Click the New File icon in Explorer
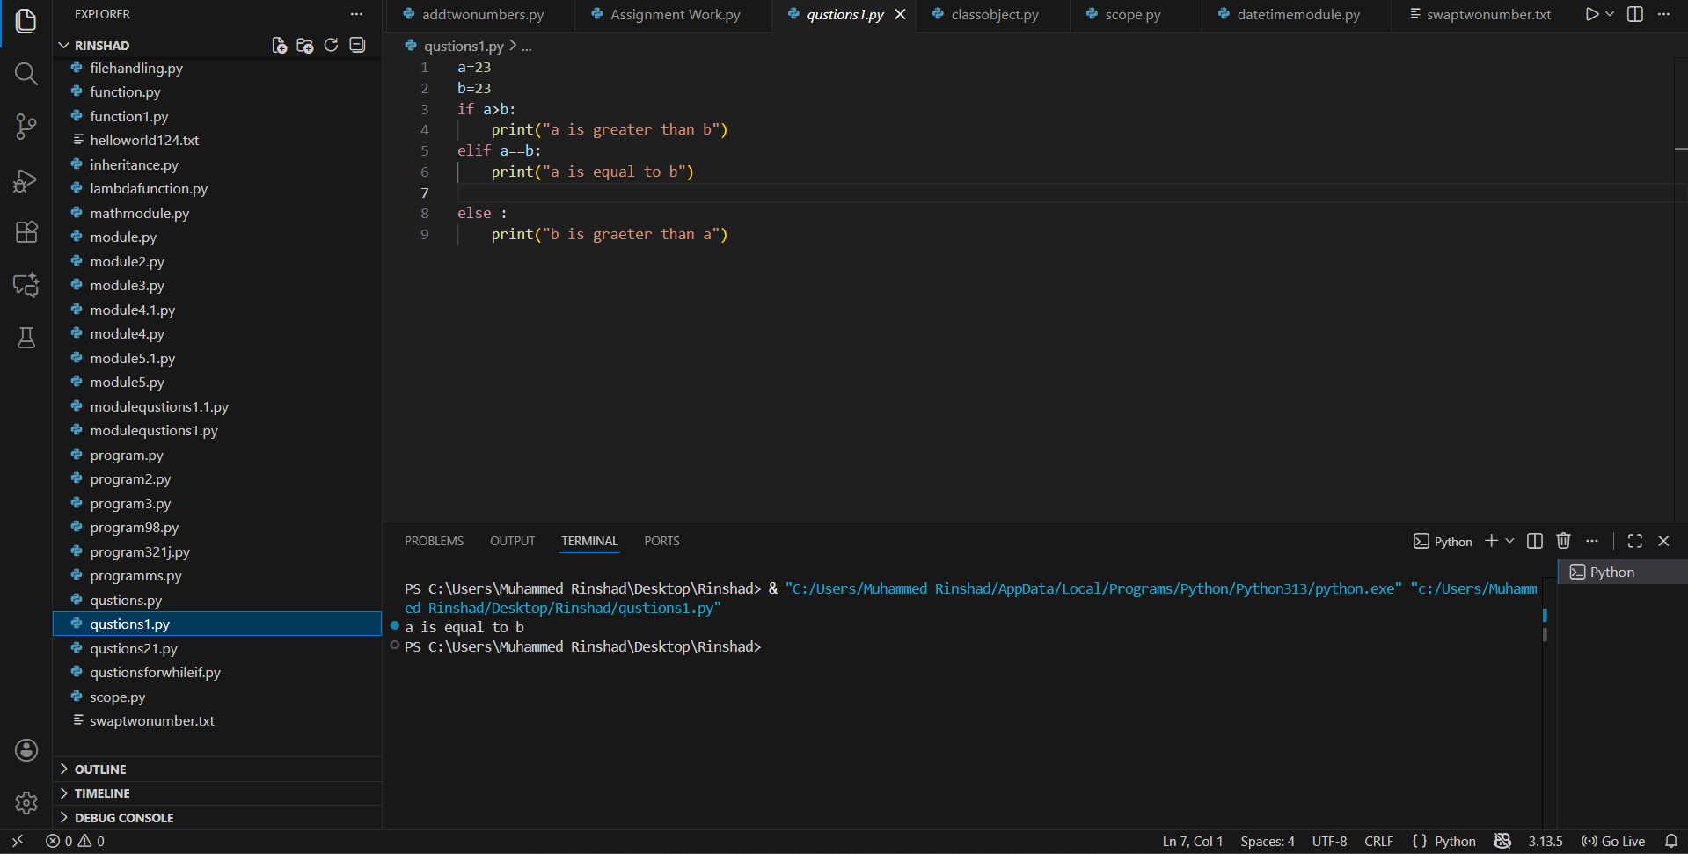 [x=279, y=45]
